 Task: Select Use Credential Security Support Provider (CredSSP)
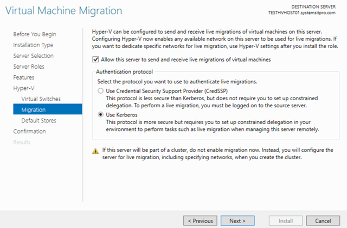[x=101, y=91]
